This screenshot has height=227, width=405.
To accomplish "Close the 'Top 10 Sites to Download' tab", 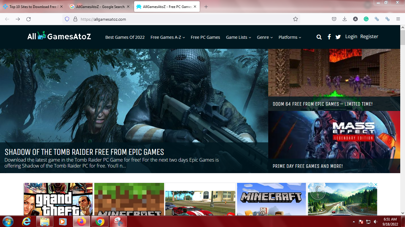I will click(61, 7).
